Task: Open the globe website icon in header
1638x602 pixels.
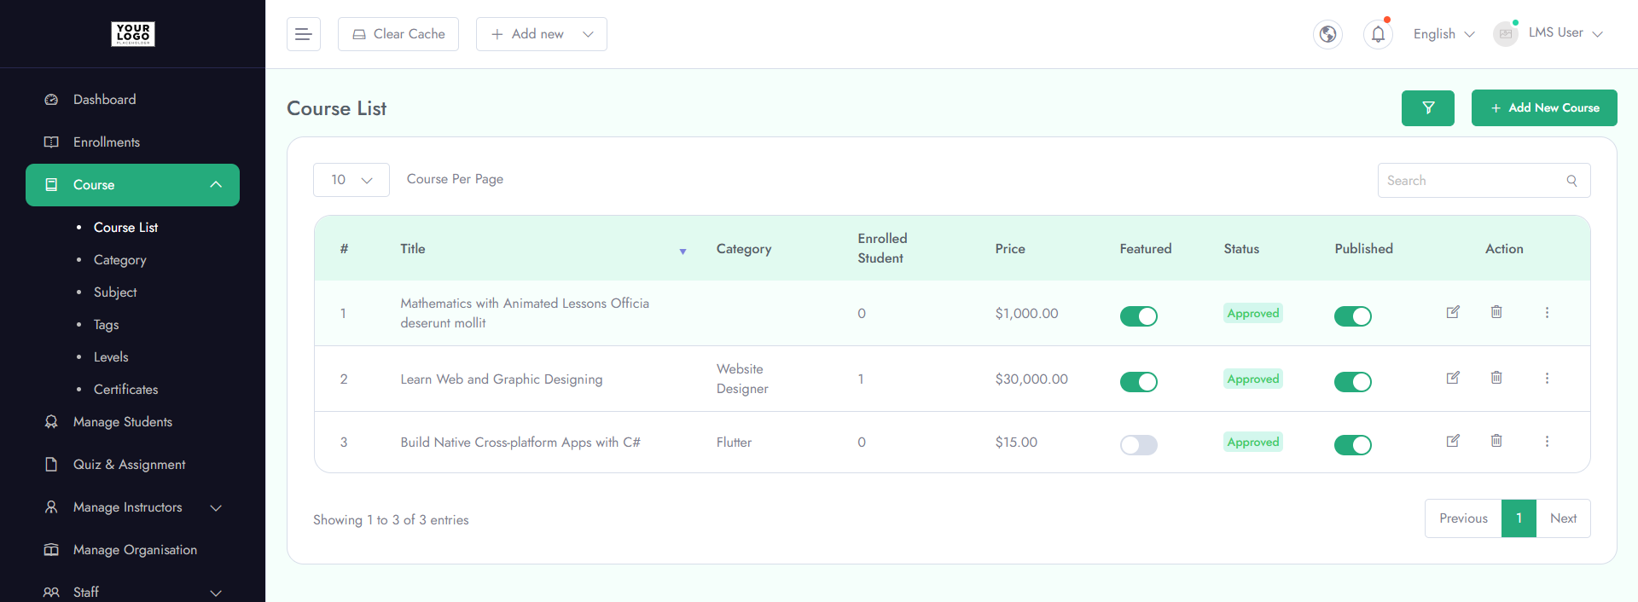Action: pos(1327,34)
